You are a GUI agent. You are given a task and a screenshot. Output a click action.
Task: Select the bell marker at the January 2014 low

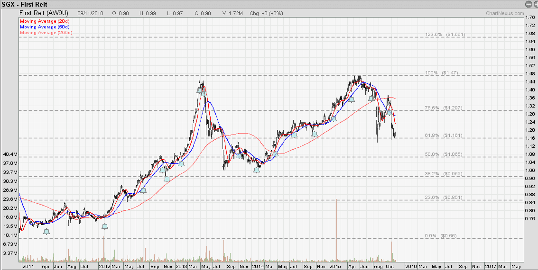coord(257,170)
